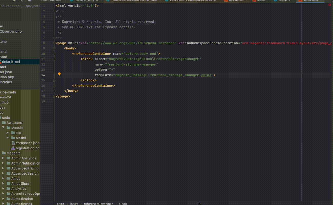
Task: Expand the Analytics module arrow
Action: (3, 189)
